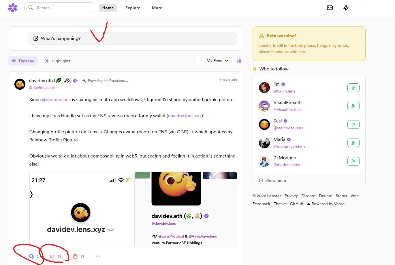The image size is (395, 265).
Task: Open the More menu in the navbar
Action: coord(157,8)
